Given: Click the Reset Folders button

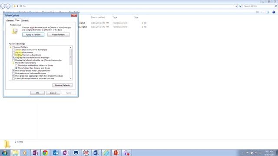Looking at the screenshot, I should click(58, 35).
